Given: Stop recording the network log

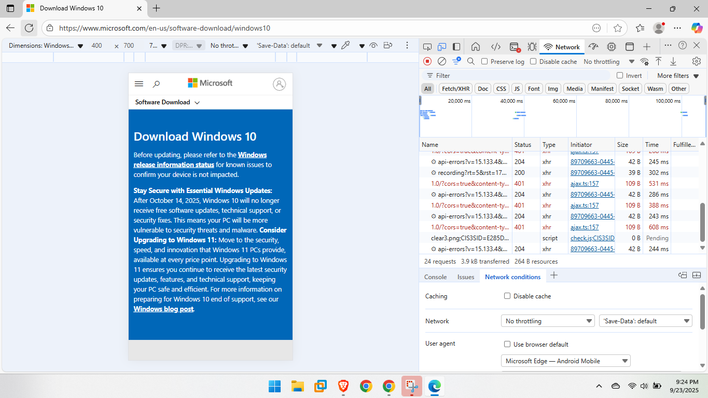Looking at the screenshot, I should pos(427,61).
